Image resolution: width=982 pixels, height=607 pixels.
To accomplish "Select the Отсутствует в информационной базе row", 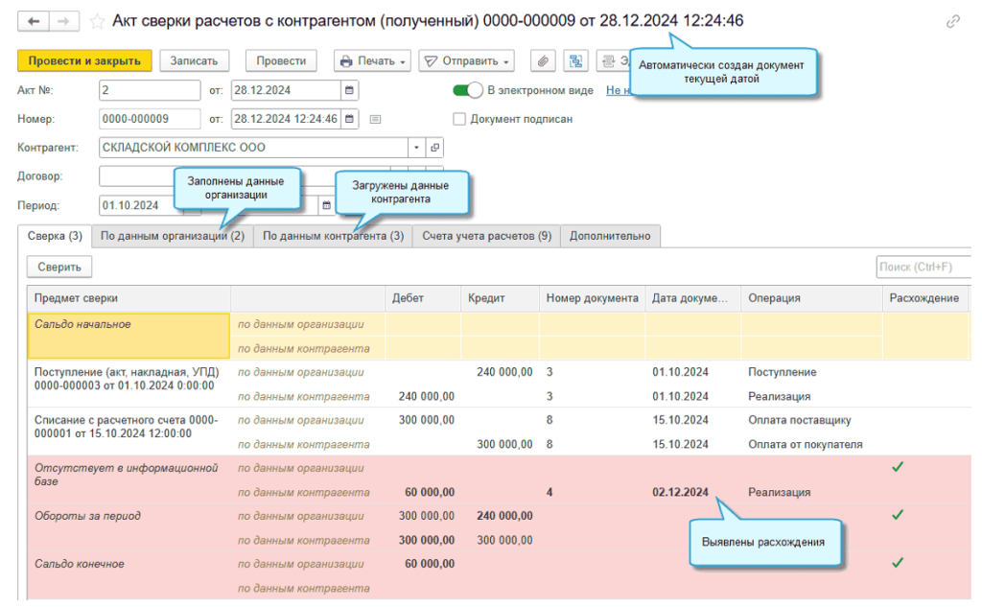I will coord(499,479).
